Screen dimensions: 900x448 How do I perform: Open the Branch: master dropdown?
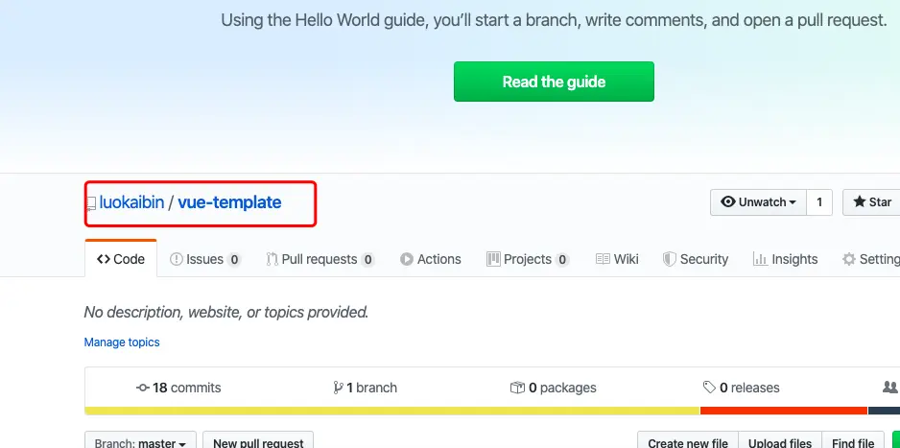pos(141,439)
